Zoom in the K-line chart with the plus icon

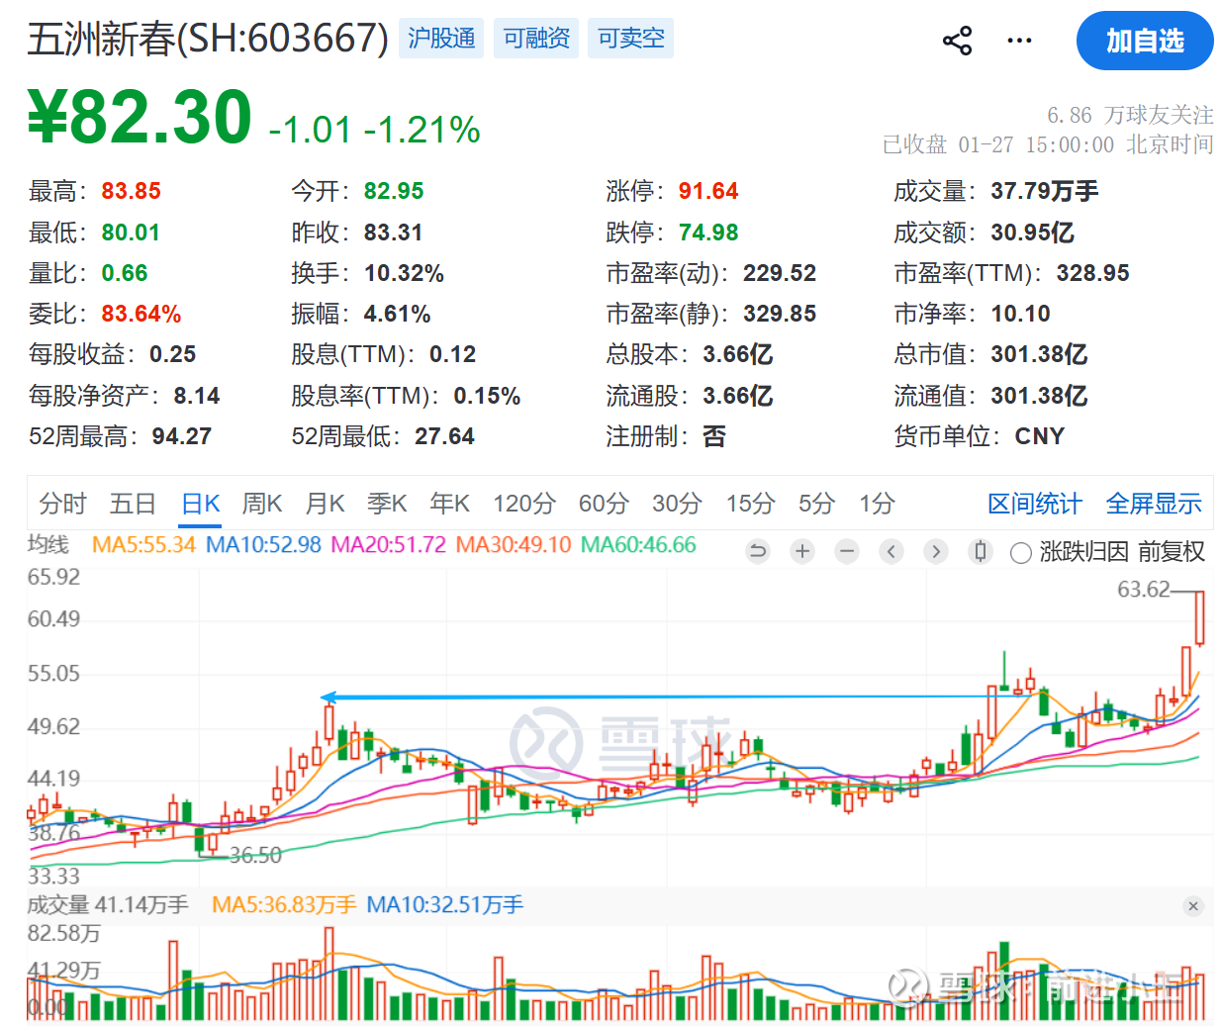pos(802,551)
